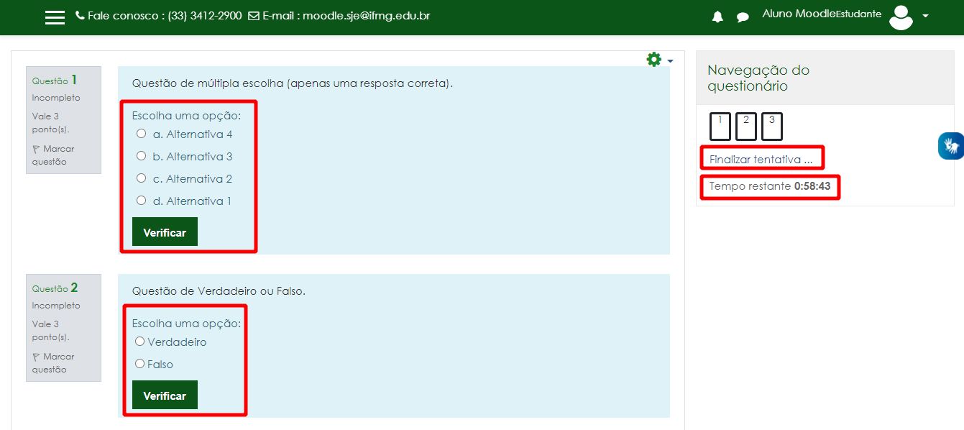The height and width of the screenshot is (430, 964).
Task: Open the sign language accessibility widget
Action: click(x=951, y=146)
